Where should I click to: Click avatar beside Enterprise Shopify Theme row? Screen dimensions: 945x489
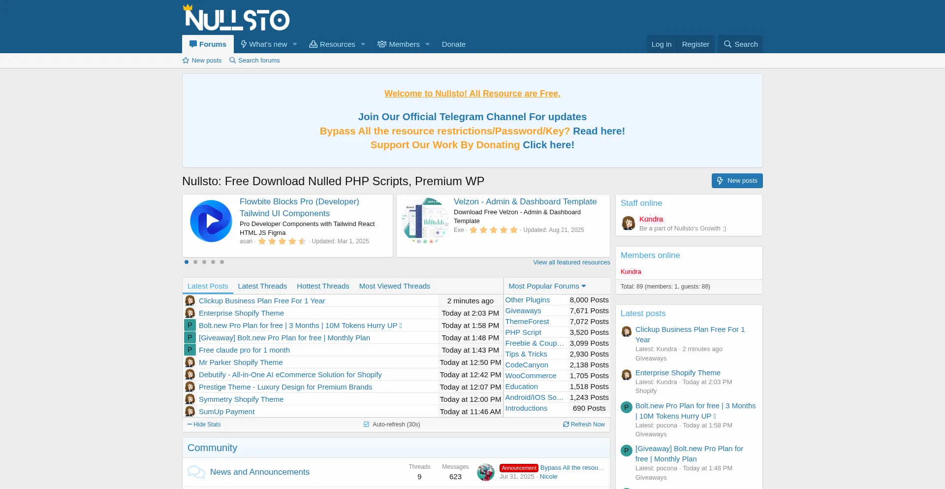click(190, 313)
